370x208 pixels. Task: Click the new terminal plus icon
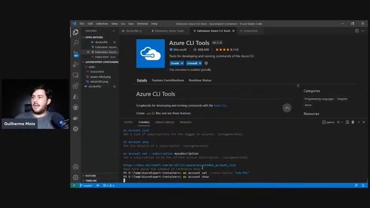click(x=338, y=122)
